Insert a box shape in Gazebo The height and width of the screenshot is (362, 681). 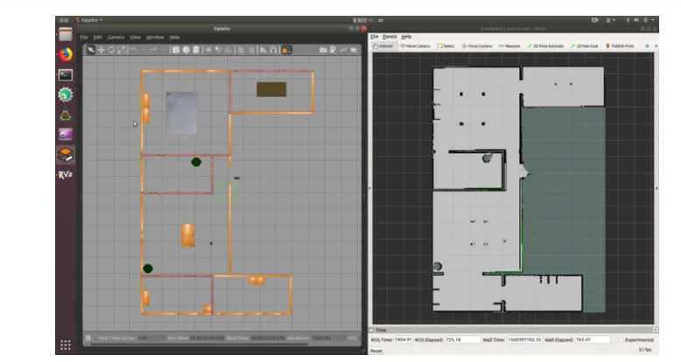[x=176, y=50]
